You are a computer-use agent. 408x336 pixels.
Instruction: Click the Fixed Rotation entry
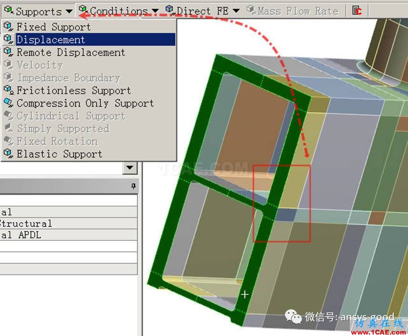[89, 141]
